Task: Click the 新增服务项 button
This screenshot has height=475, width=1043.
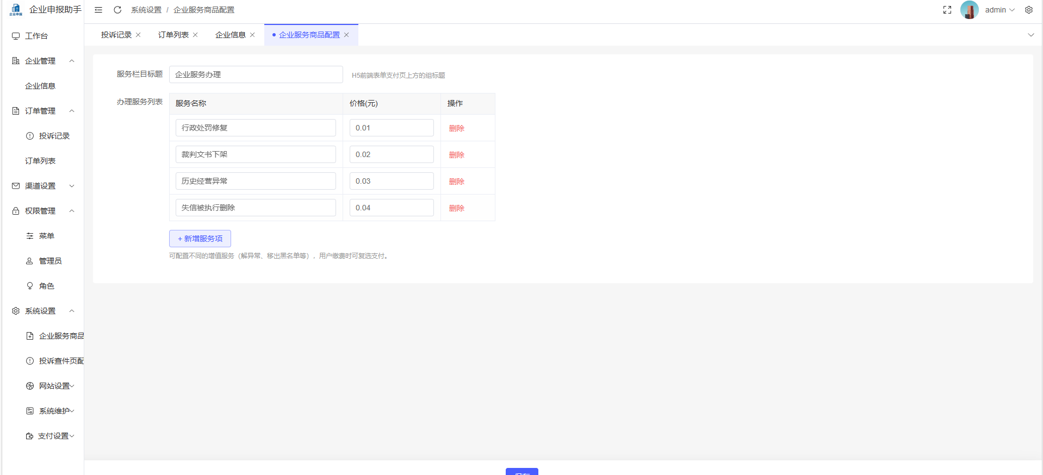Action: [200, 239]
